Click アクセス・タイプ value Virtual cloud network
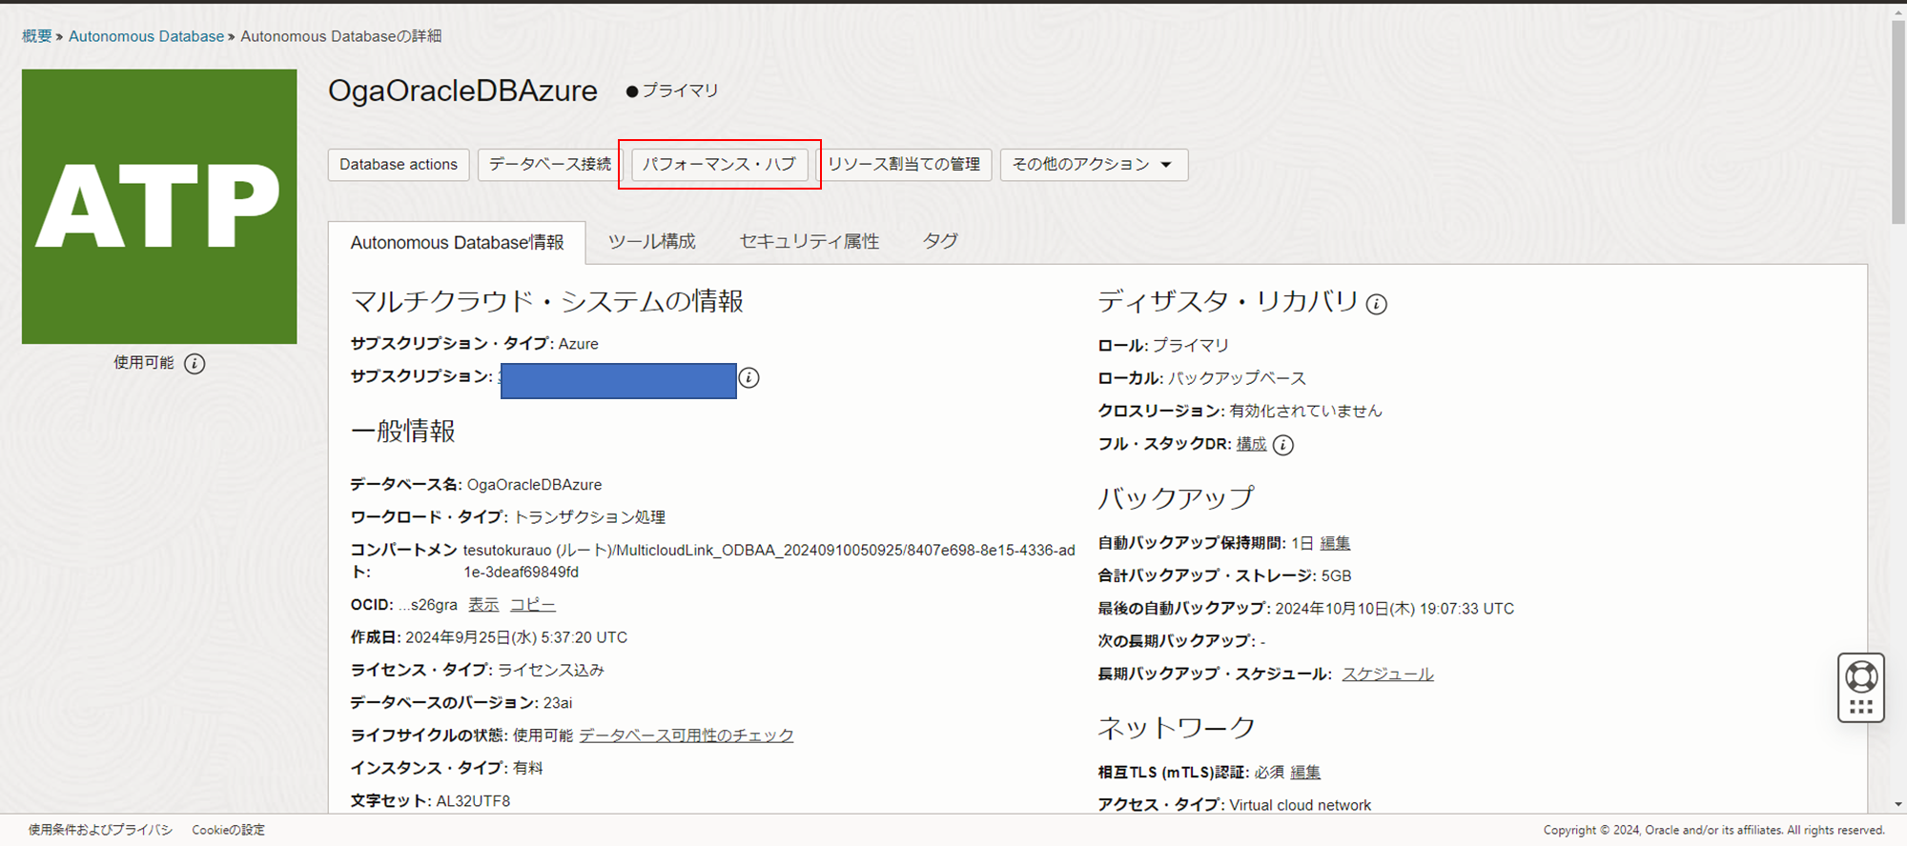The width and height of the screenshot is (1907, 846). tap(1300, 805)
